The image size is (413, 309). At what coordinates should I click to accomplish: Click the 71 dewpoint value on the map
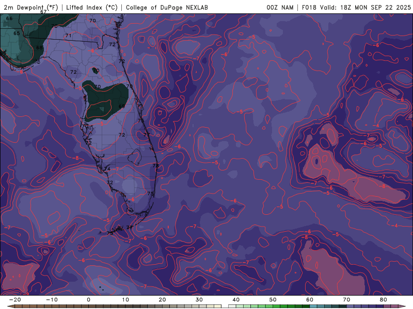click(x=68, y=36)
